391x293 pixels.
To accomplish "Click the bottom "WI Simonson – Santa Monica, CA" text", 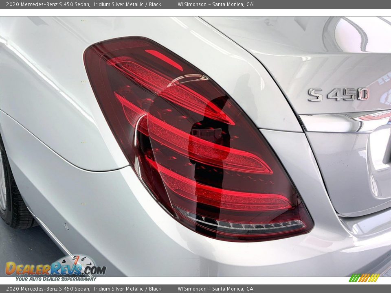I will (215, 289).
